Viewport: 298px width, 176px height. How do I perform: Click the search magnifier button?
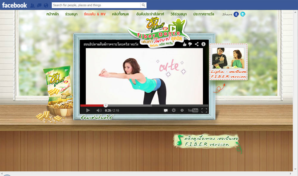(144, 5)
